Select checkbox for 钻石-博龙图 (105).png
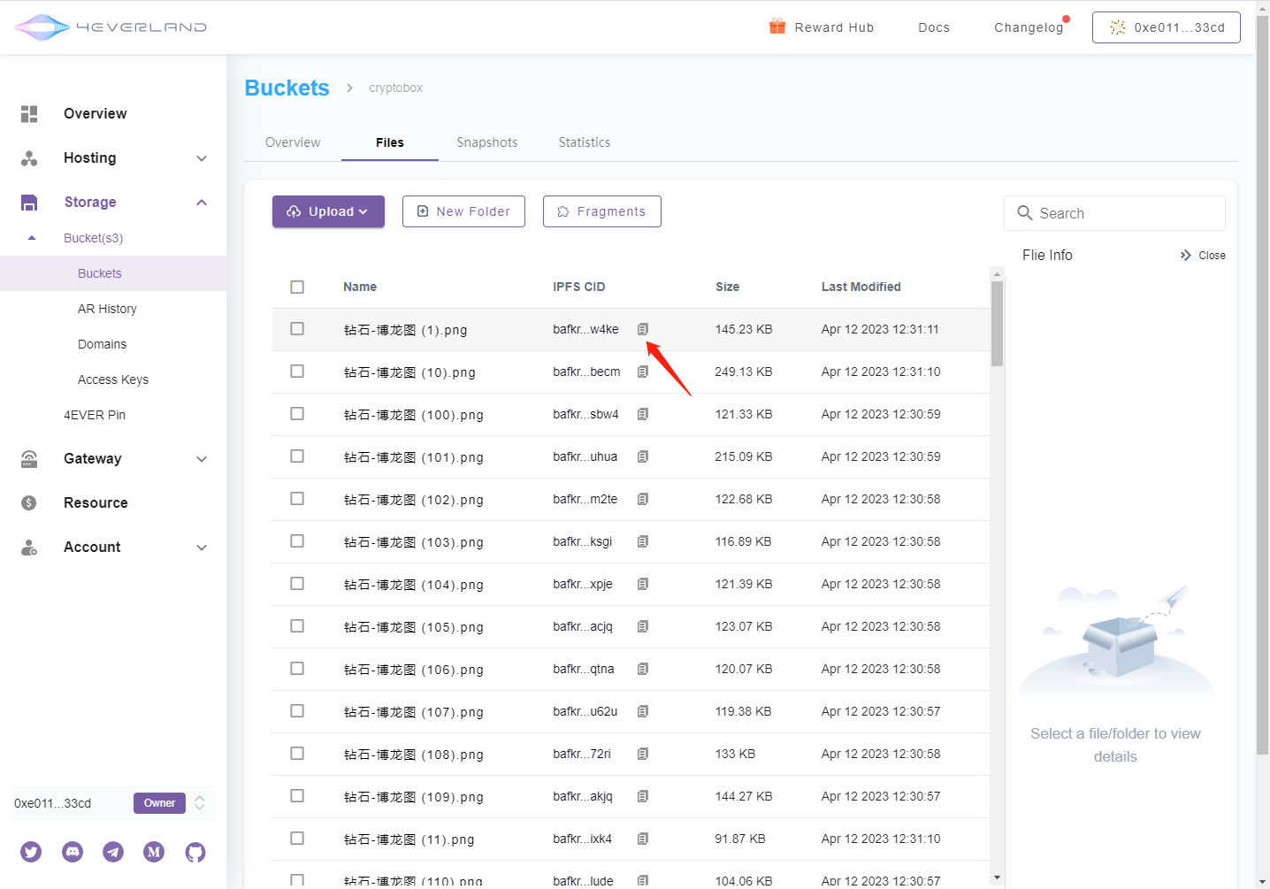 click(x=297, y=626)
